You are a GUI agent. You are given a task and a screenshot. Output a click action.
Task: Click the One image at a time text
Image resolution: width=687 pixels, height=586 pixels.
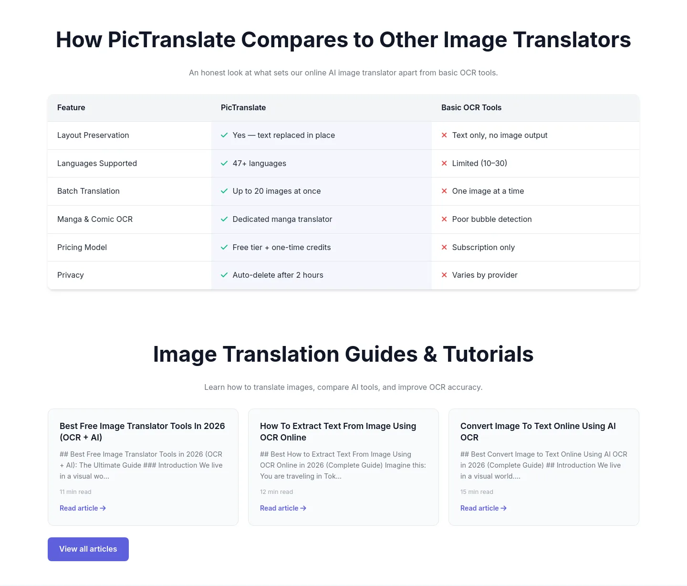coord(488,191)
